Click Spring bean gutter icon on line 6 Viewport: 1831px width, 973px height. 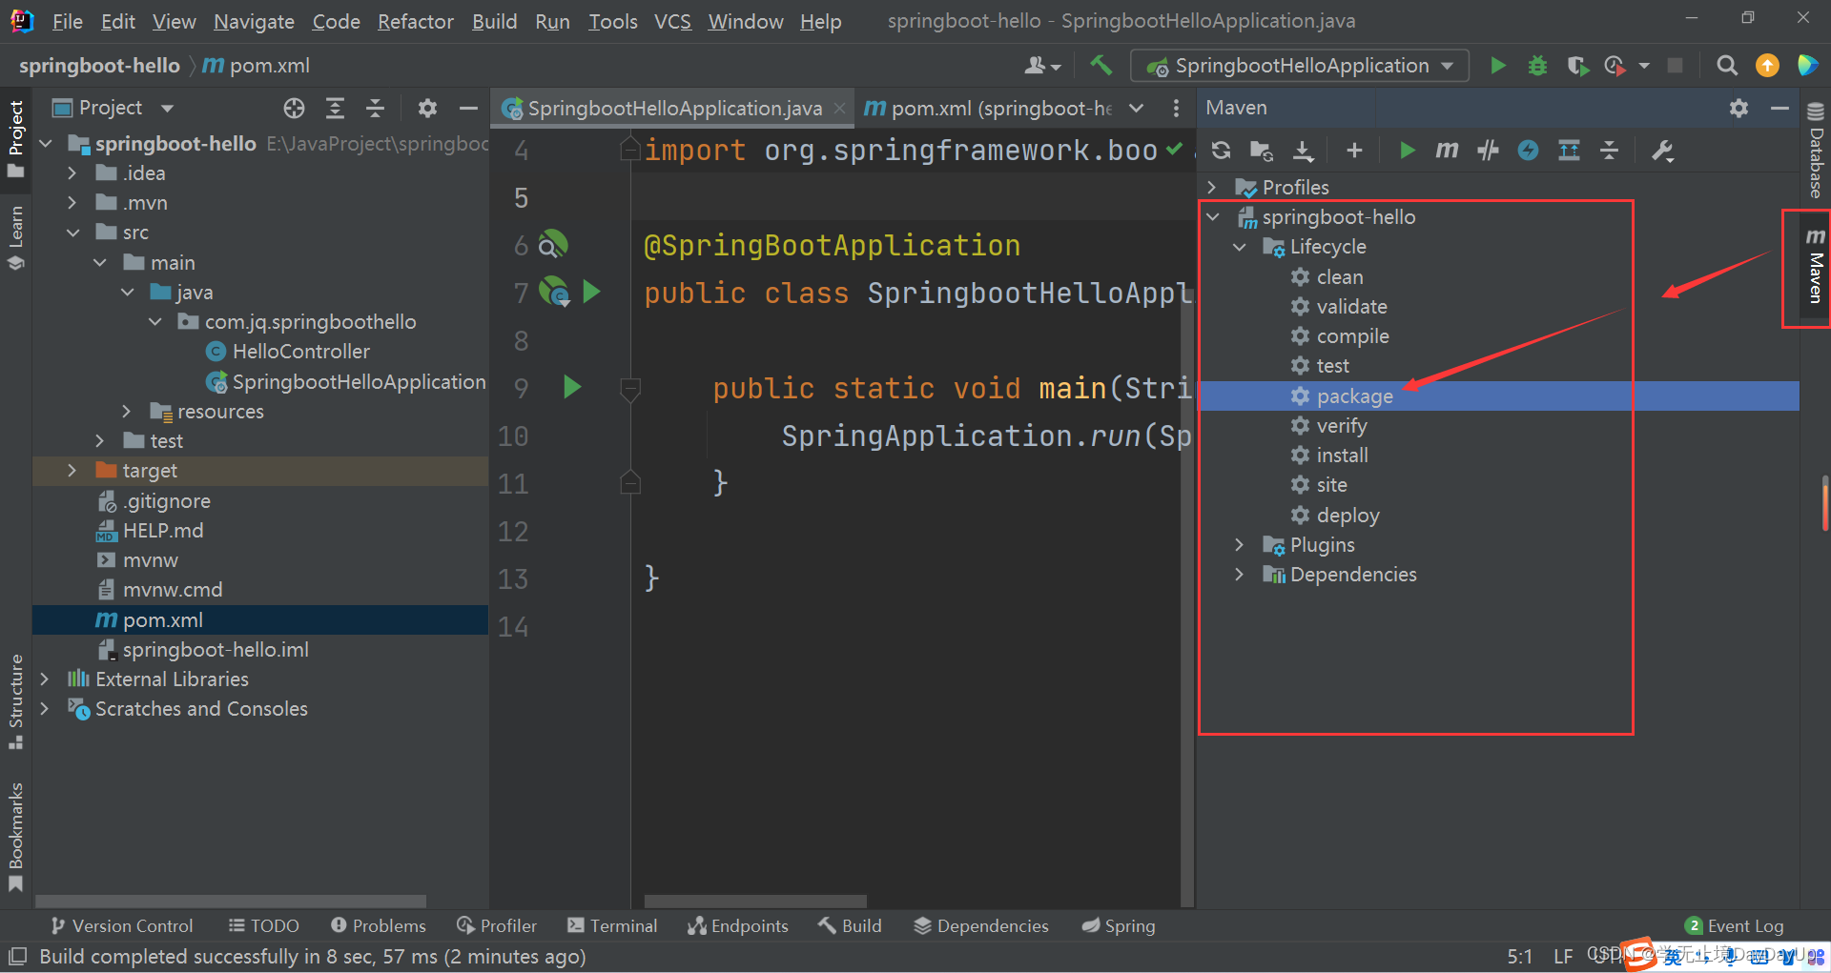pos(553,245)
